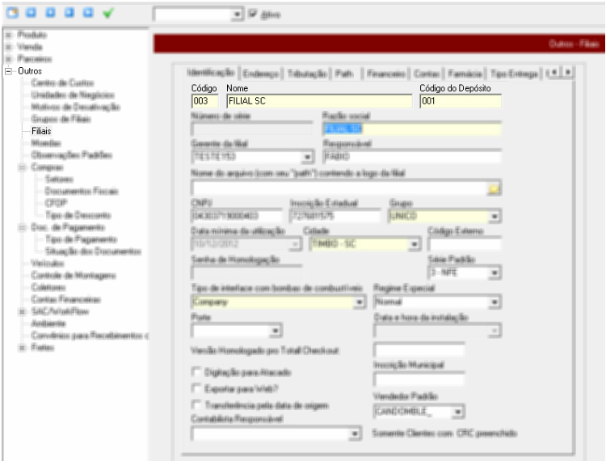
Task: Open the Gerente da filial dropdown
Action: (x=307, y=157)
